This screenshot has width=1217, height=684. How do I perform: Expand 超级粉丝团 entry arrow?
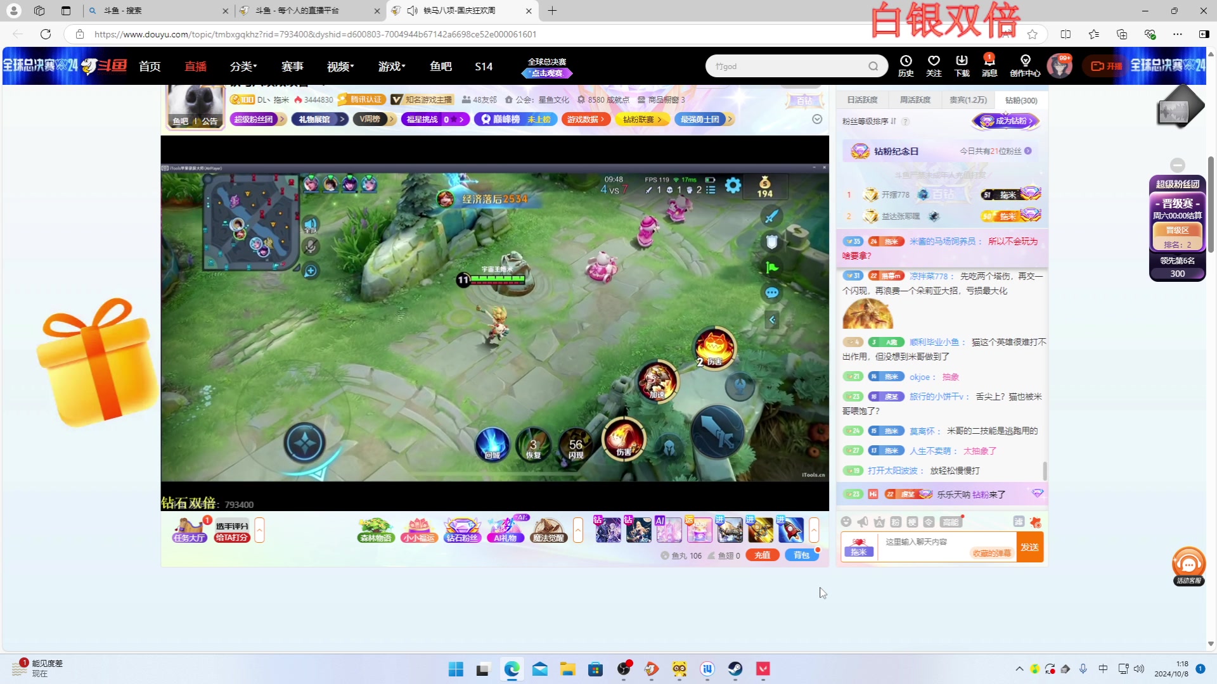[x=282, y=119]
